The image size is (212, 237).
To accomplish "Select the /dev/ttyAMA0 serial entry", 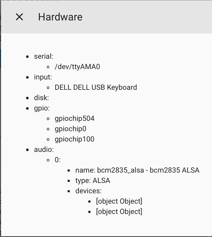I will [77, 67].
